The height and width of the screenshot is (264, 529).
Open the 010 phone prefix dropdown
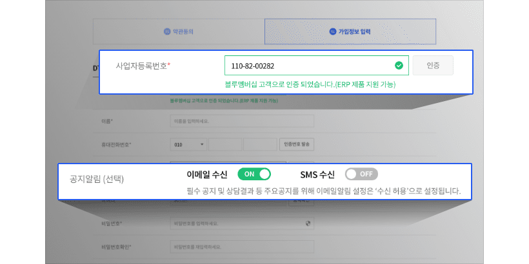click(x=188, y=144)
